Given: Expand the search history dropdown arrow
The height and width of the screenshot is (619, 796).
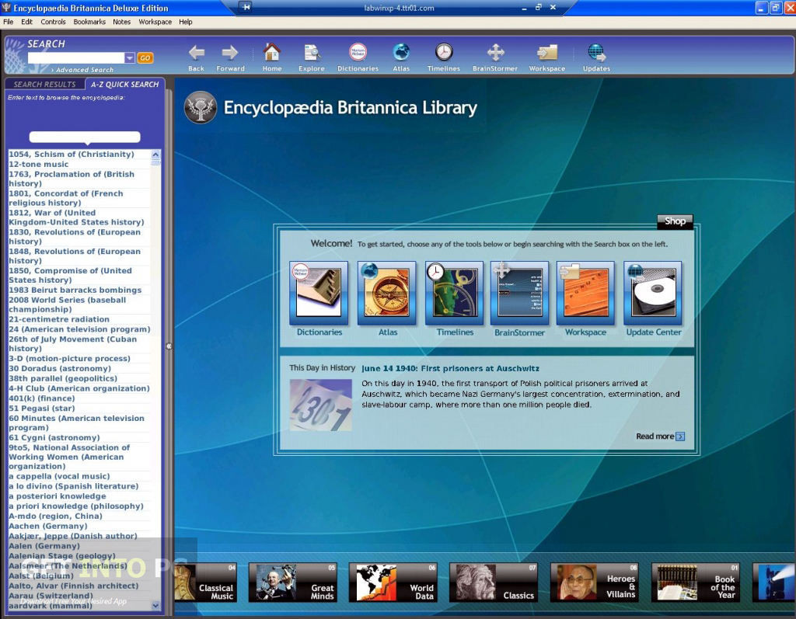Looking at the screenshot, I should [x=130, y=57].
